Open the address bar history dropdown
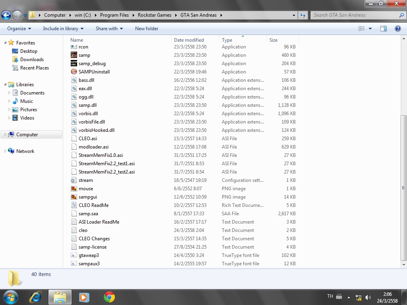 point(294,15)
